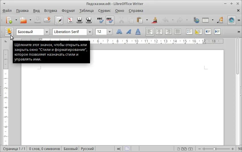
Task: Open the paragraph style dropdown showing Базовый
Action: (x=47, y=32)
